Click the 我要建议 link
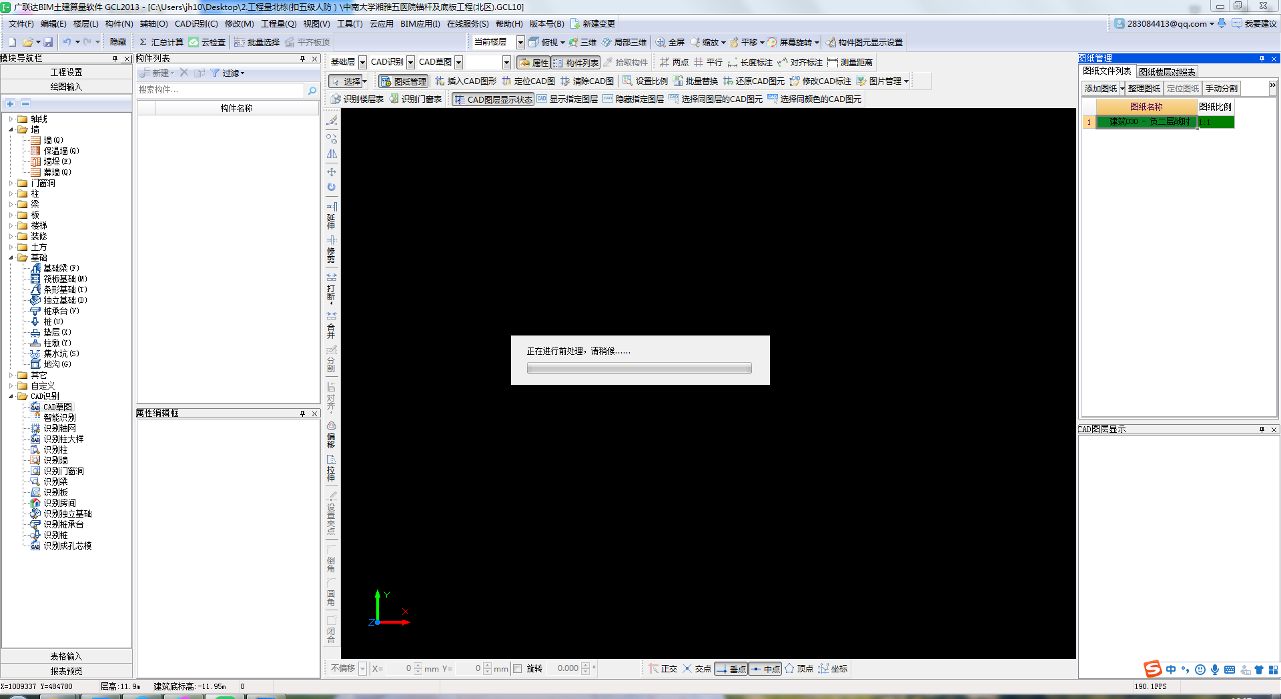Viewport: 1281px width, 699px height. click(x=1254, y=23)
